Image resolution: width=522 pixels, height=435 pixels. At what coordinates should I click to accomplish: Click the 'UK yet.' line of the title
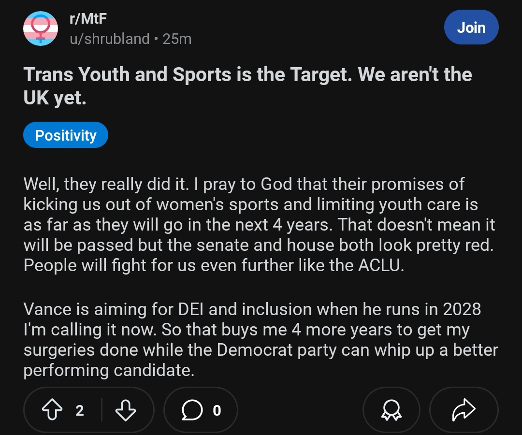pyautogui.click(x=55, y=98)
